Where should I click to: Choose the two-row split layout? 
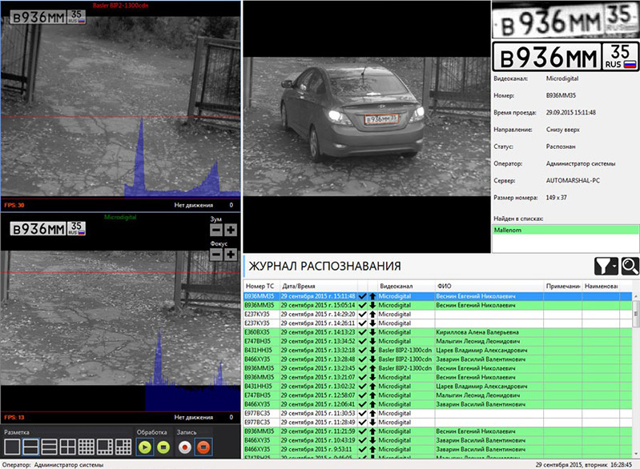point(30,447)
